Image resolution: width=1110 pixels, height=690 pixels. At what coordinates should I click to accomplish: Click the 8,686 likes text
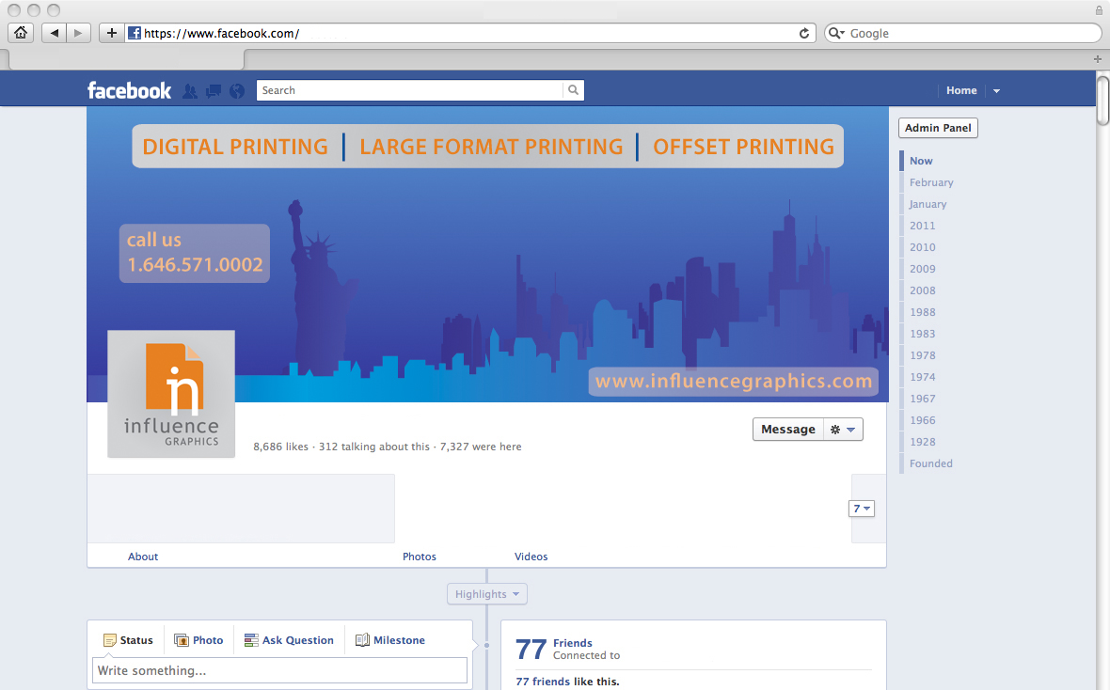281,447
